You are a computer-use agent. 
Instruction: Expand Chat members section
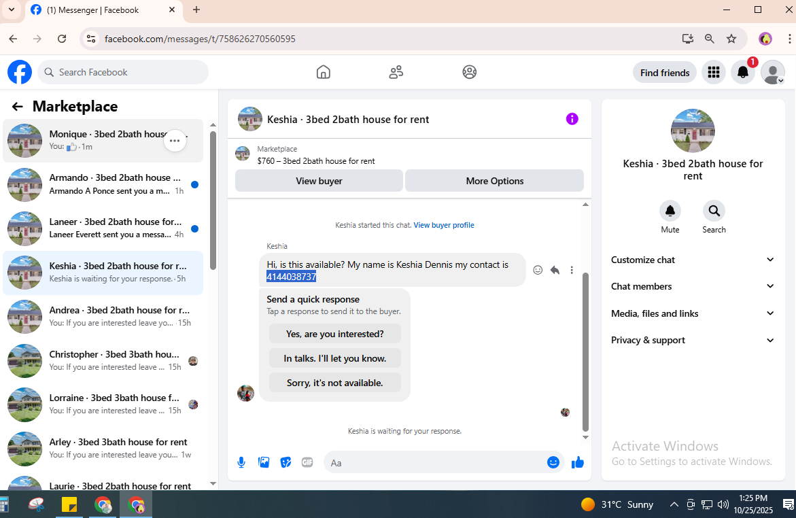(x=693, y=286)
